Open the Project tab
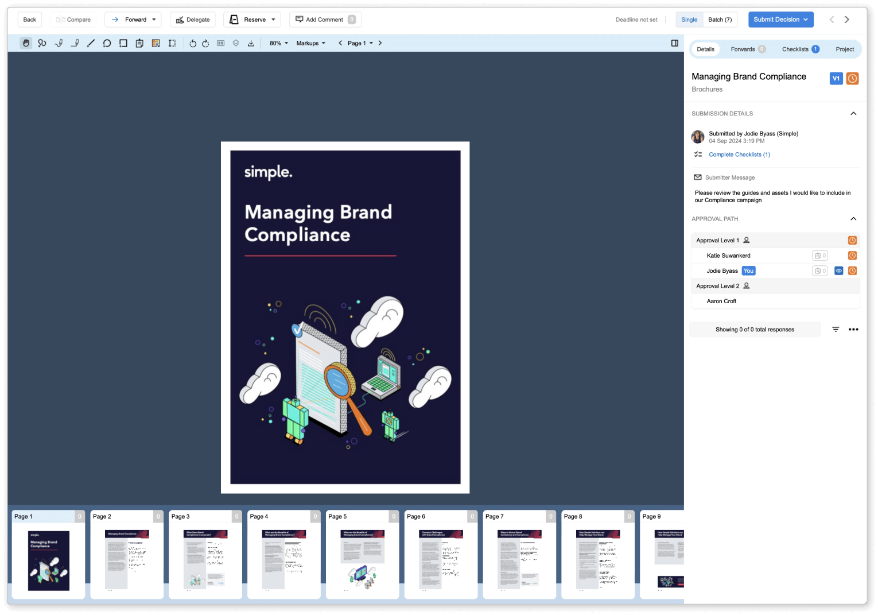 844,49
